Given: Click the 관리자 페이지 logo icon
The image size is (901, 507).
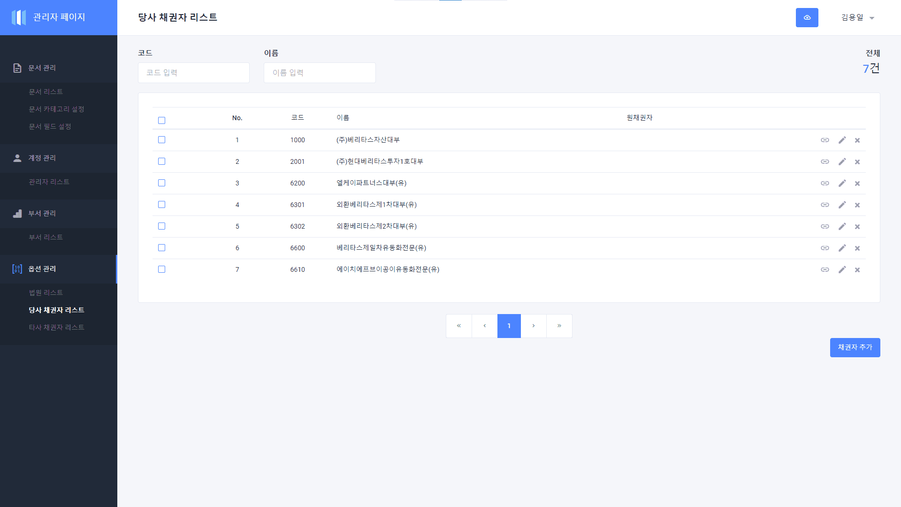Looking at the screenshot, I should 19,17.
